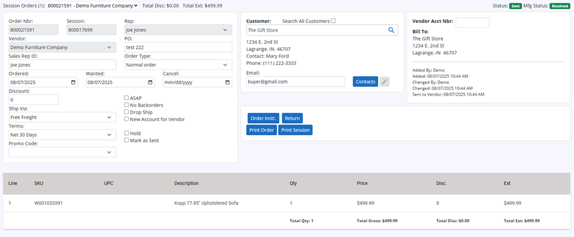The image size is (574, 237).
Task: Open the Order Type dropdown
Action: pyautogui.click(x=179, y=65)
